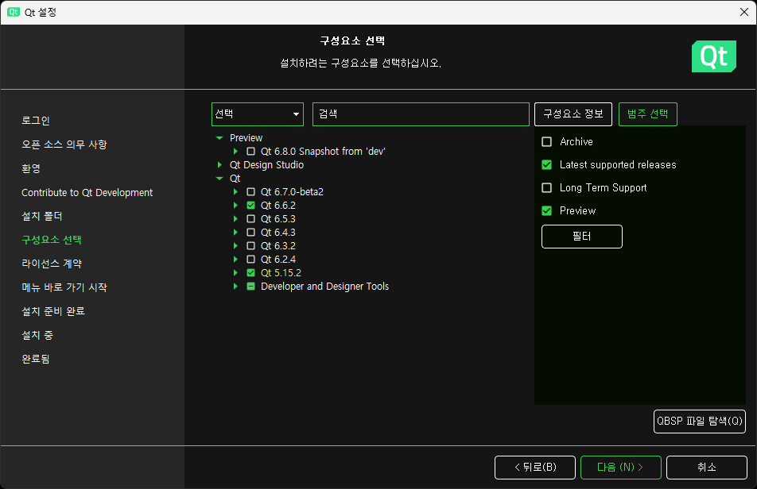The image size is (757, 489).
Task: Expand the Qt Design Studio node
Action: pyautogui.click(x=219, y=165)
